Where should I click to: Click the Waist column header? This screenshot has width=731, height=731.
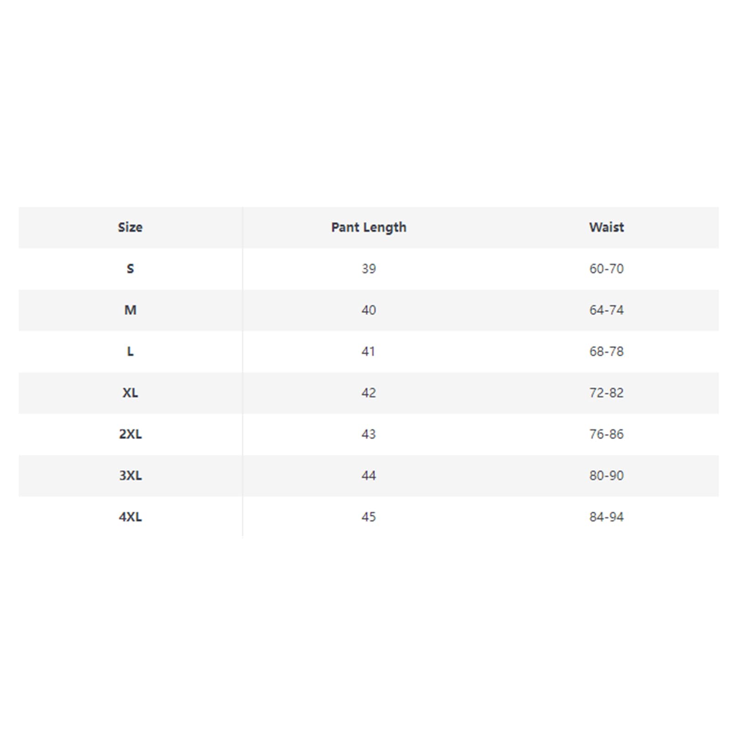(x=606, y=227)
